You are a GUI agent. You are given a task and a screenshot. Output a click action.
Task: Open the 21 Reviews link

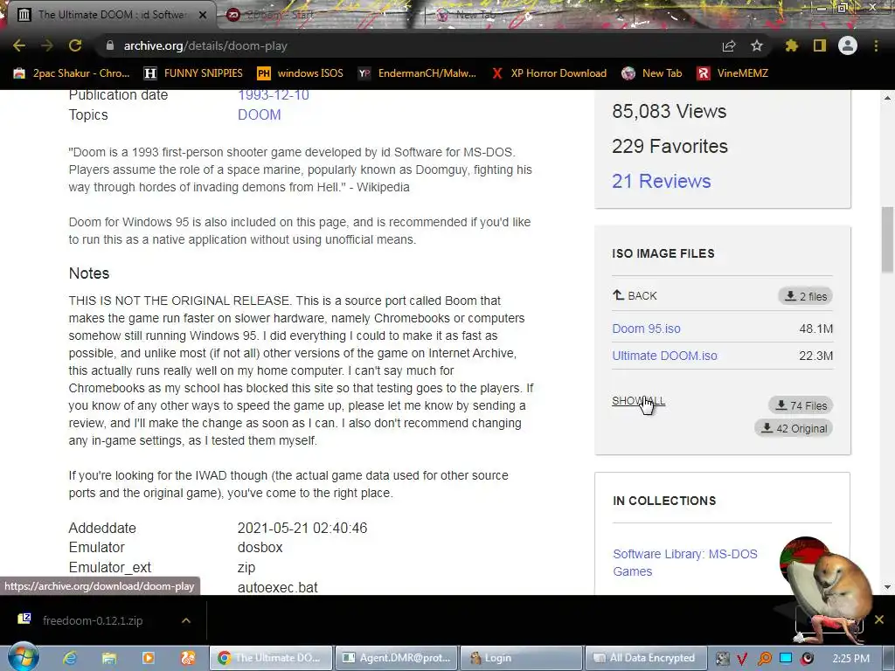pos(661,181)
